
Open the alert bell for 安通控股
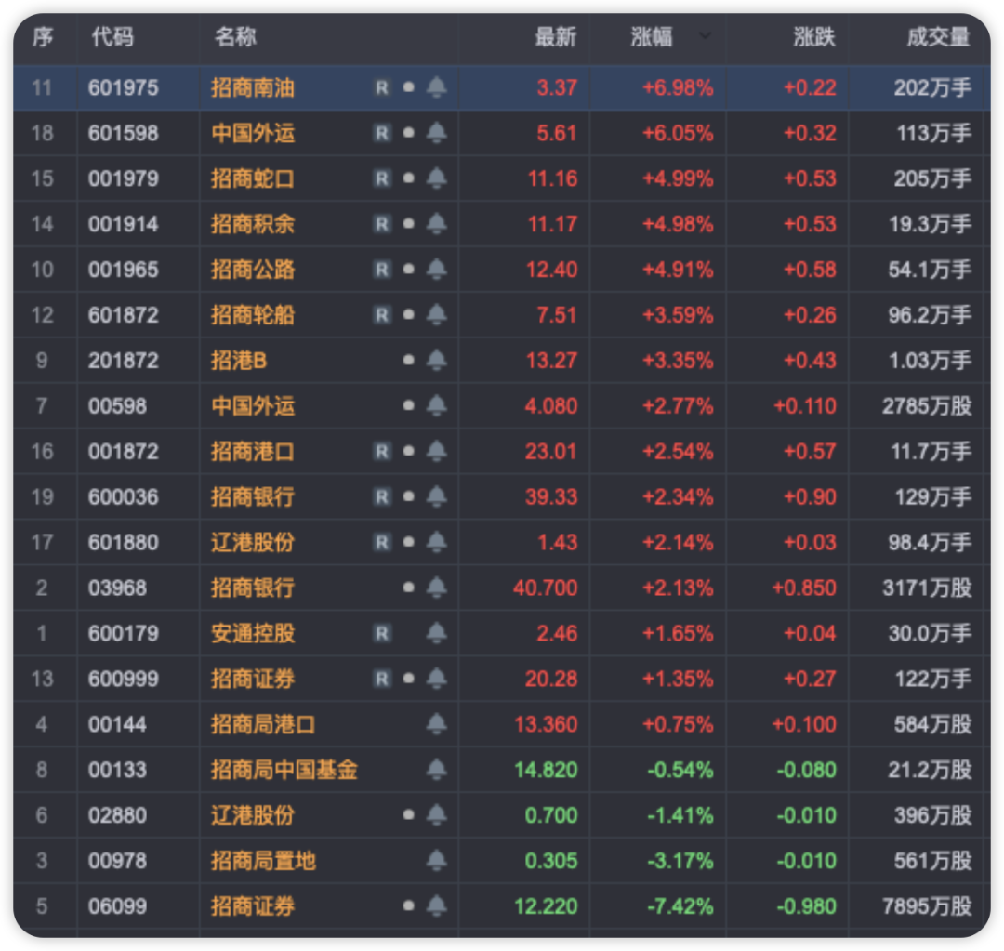click(436, 634)
